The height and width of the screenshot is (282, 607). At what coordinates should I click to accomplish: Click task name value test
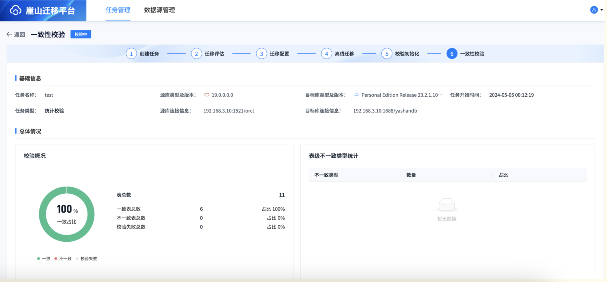click(x=49, y=95)
